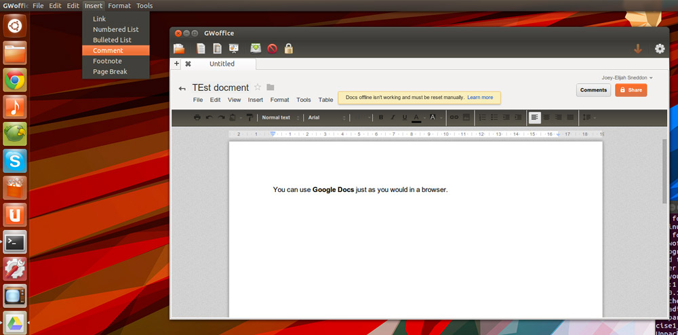This screenshot has width=678, height=335.
Task: Click the padlock icon in the GWoffice toolbar
Action: (289, 49)
